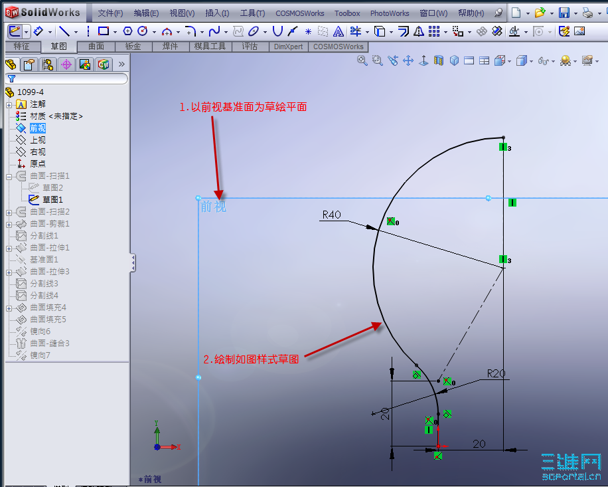The width and height of the screenshot is (608, 487).
Task: Open the ConfigurationManager tab icon
Action: point(48,64)
